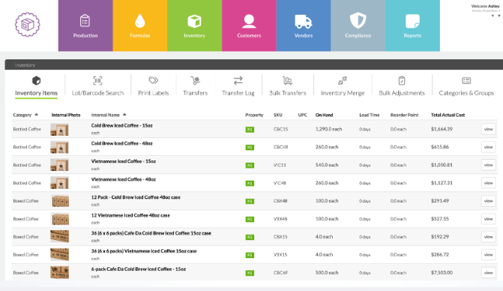Viewport: 503px width, 291px height.
Task: Open the Print Labels tab
Action: tap(154, 87)
